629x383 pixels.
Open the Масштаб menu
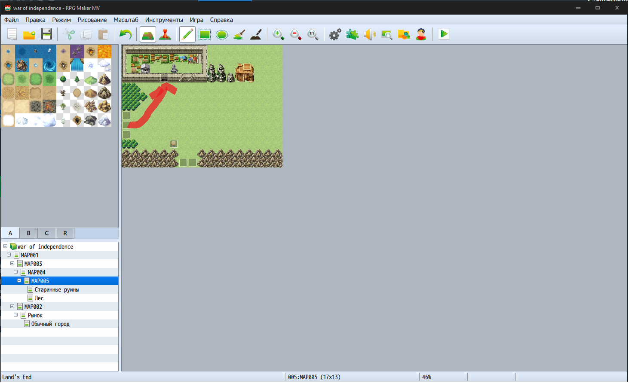click(x=126, y=20)
